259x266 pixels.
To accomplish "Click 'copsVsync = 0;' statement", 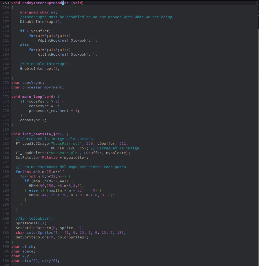I will point(44,106).
